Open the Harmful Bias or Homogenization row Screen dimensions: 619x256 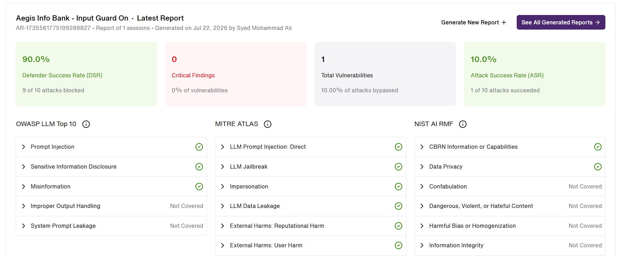click(510, 226)
